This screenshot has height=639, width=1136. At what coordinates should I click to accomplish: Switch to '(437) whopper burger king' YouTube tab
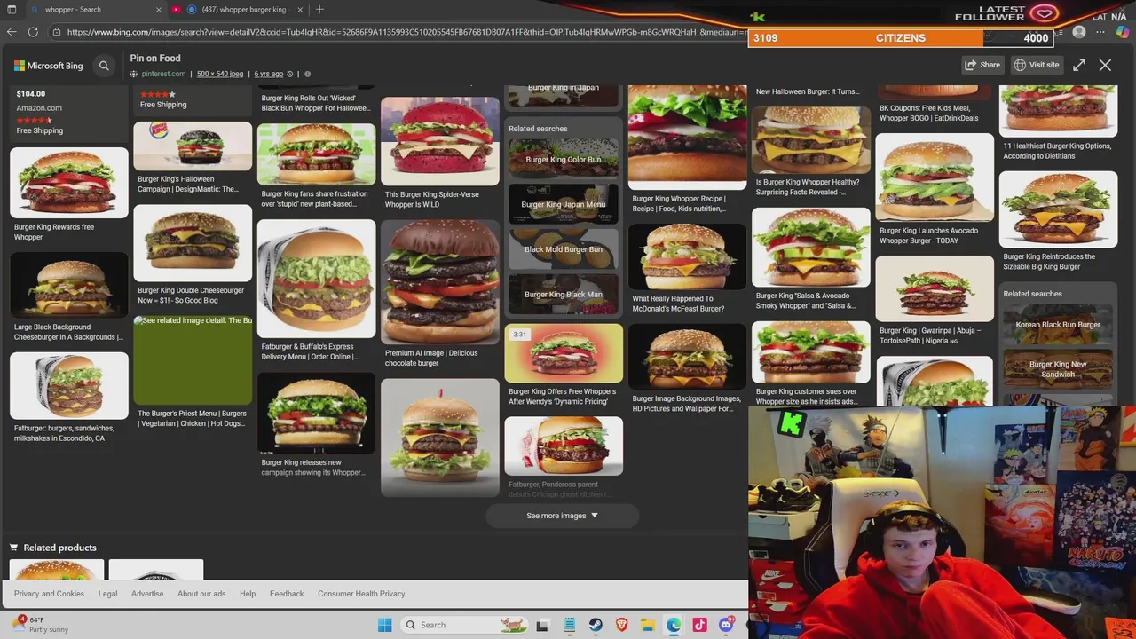tap(238, 9)
